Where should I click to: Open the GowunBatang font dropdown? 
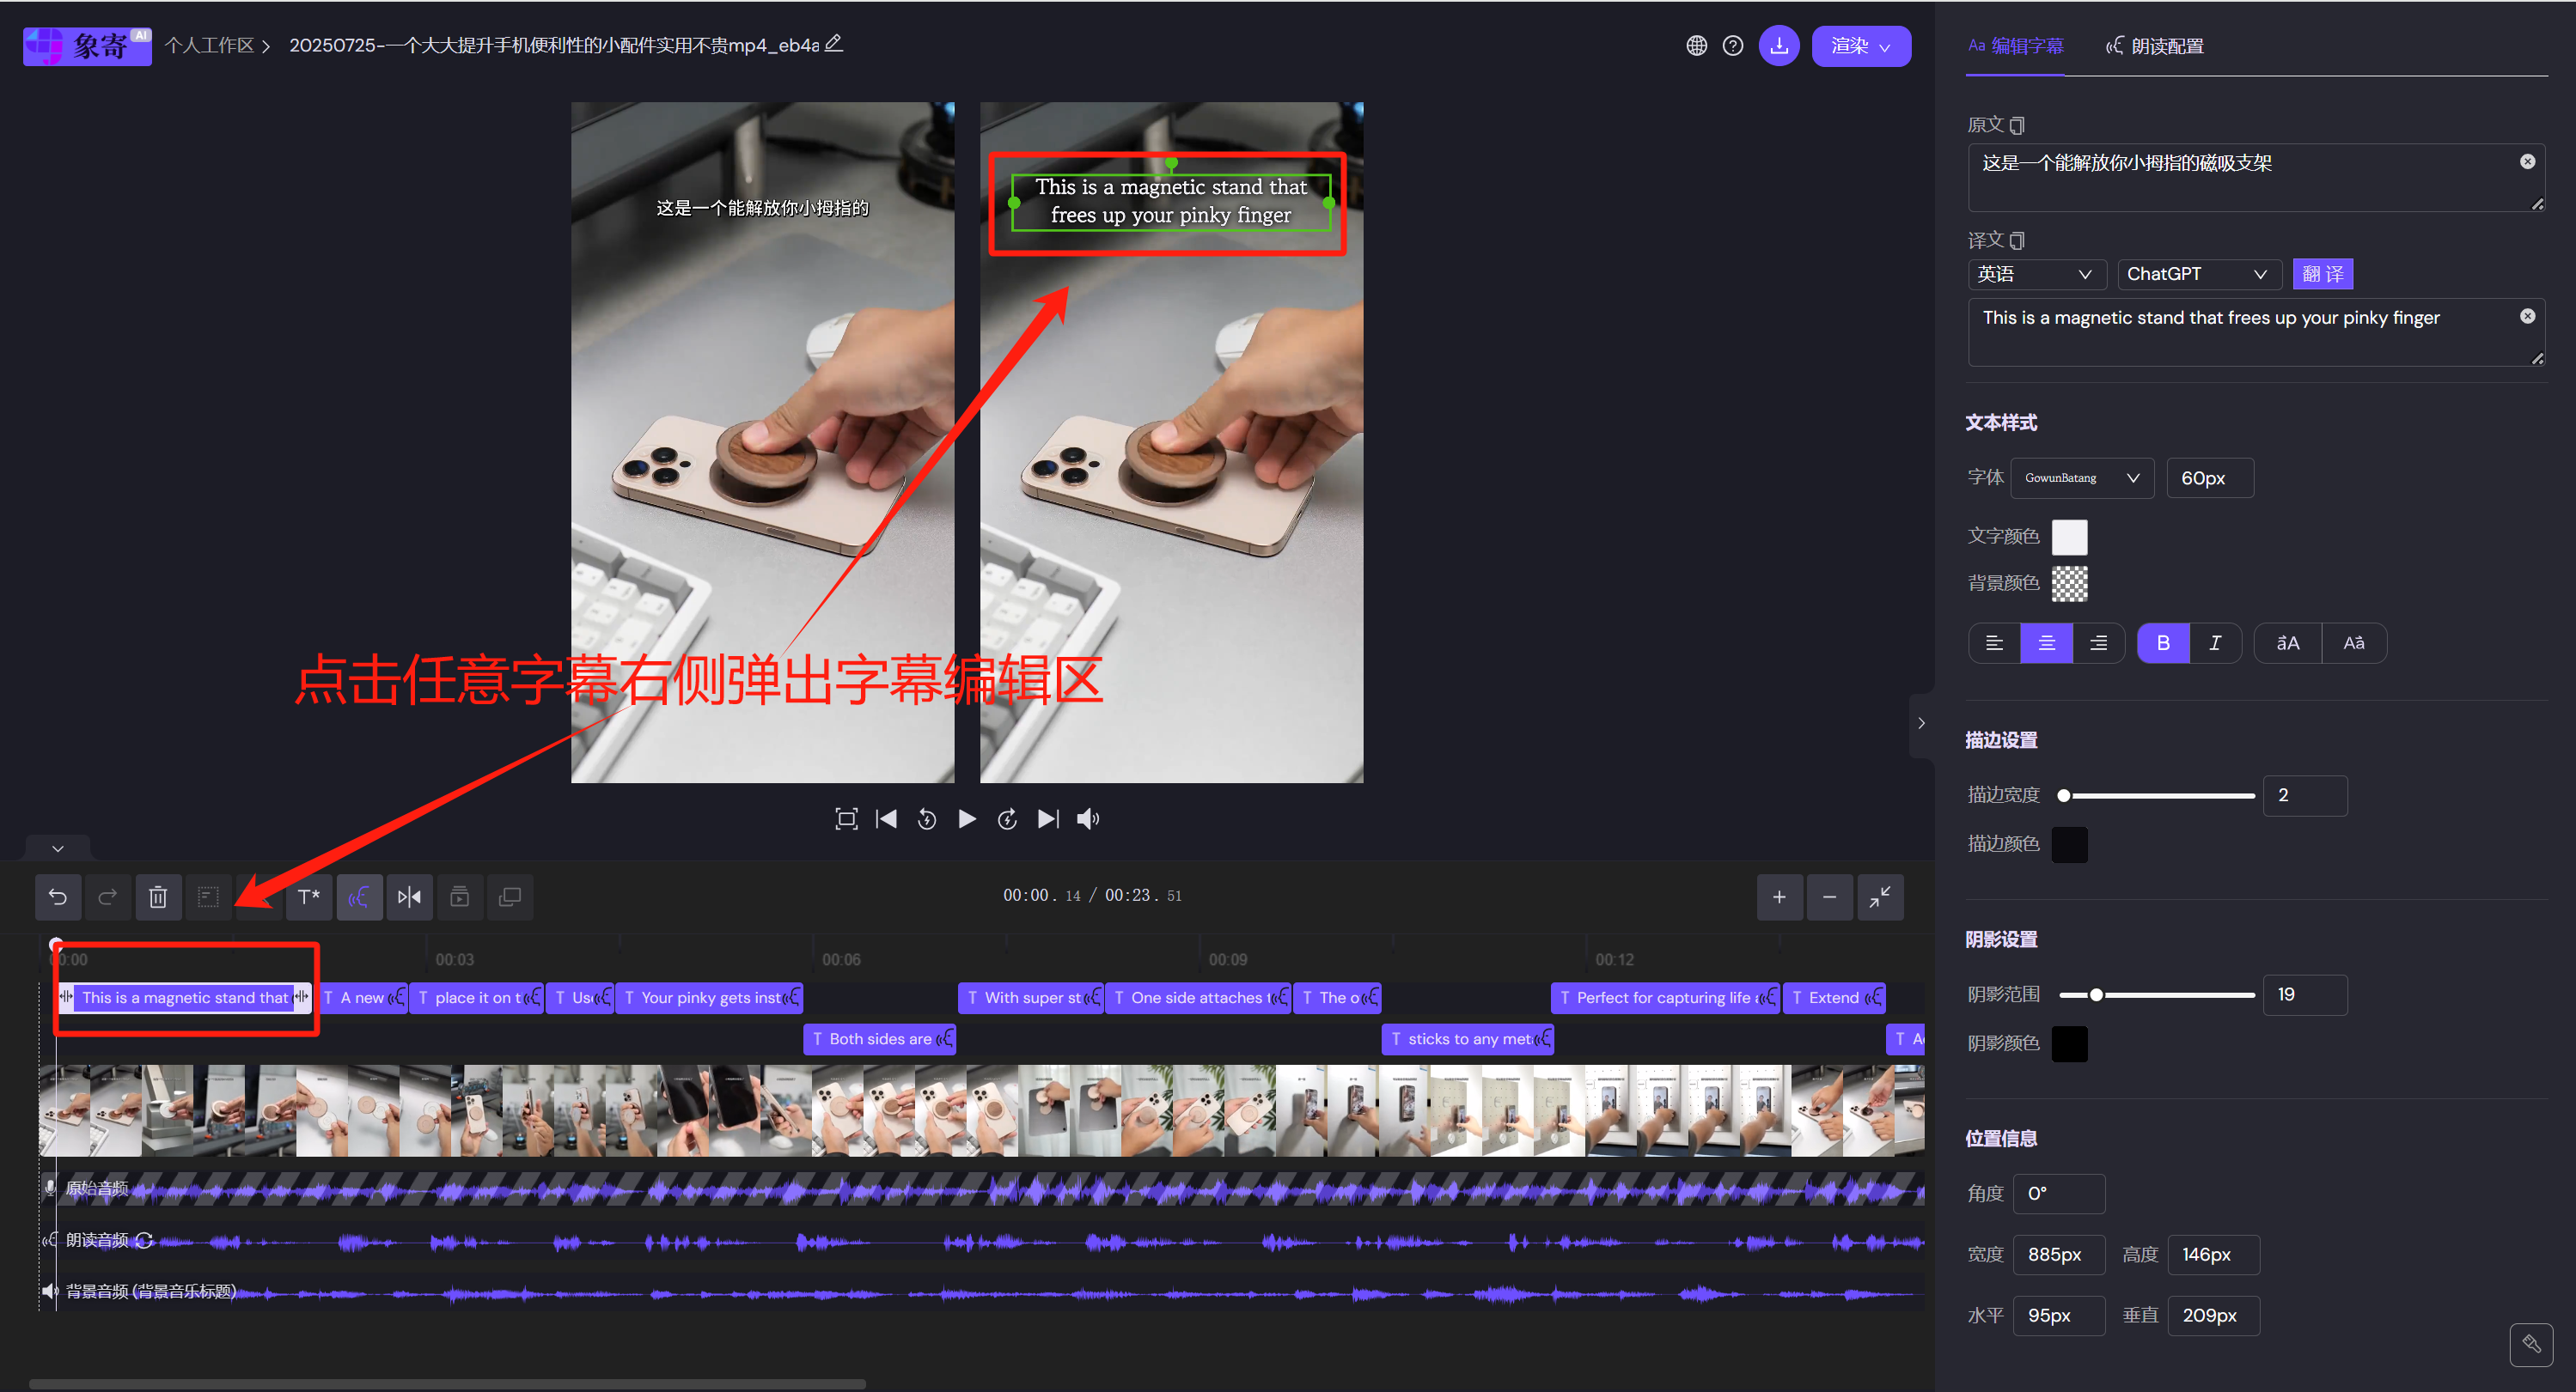coord(2081,477)
